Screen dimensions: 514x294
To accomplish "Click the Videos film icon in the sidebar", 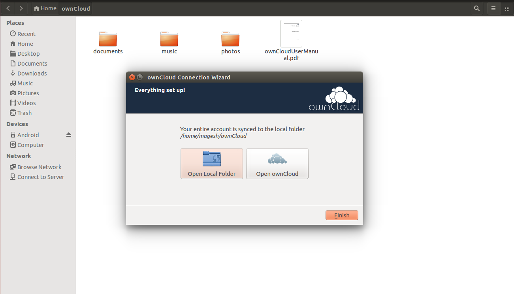I will click(x=13, y=103).
